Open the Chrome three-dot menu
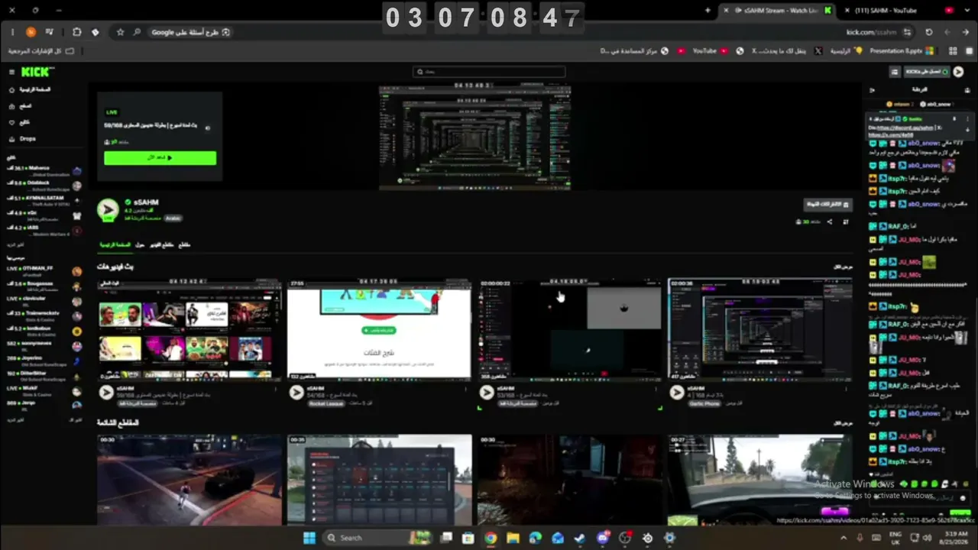 (12, 32)
